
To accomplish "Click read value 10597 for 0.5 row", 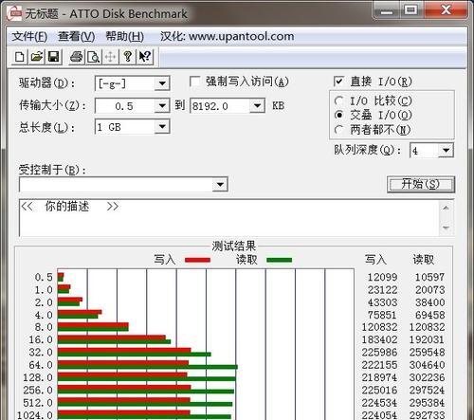I will (x=429, y=277).
